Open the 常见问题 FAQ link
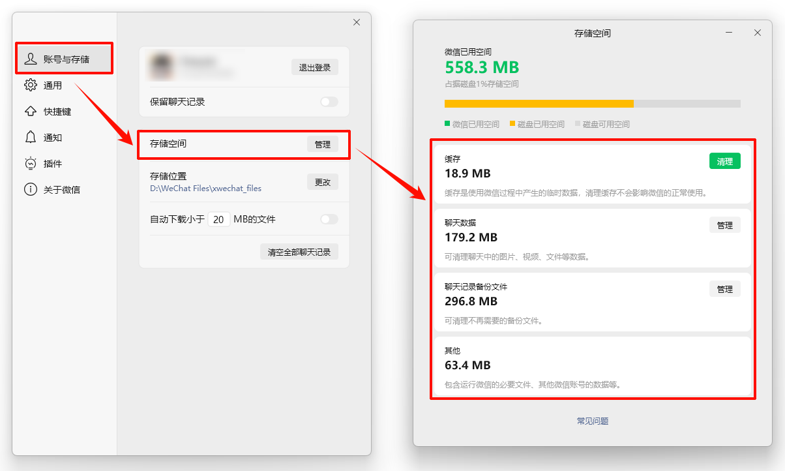 tap(591, 421)
